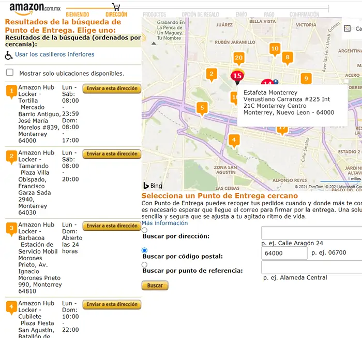Screen dimensions: 362x338
Task: Send to Barbacoa locker address
Action: coord(112,226)
